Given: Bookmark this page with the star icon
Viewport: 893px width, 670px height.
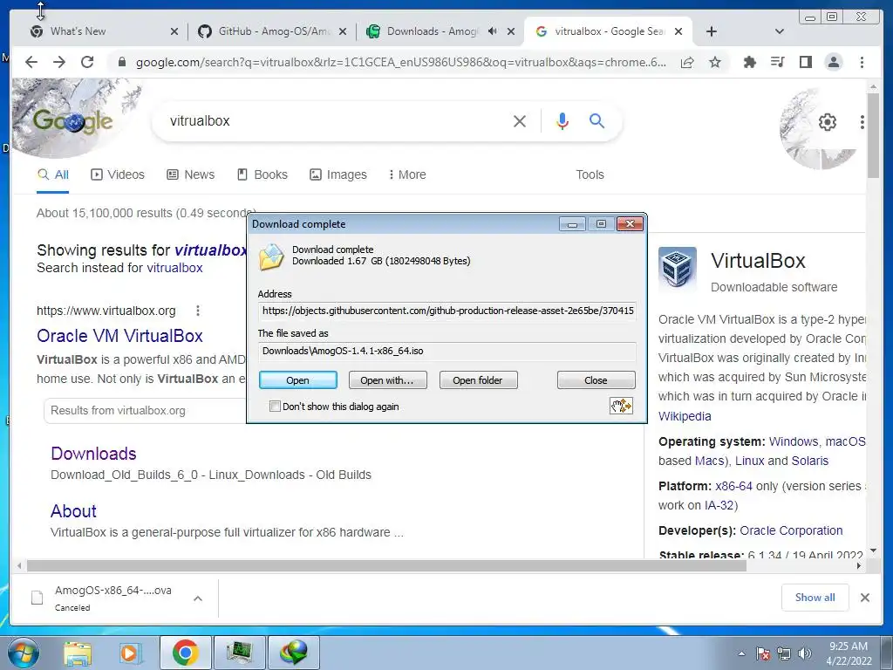Looking at the screenshot, I should (x=715, y=62).
